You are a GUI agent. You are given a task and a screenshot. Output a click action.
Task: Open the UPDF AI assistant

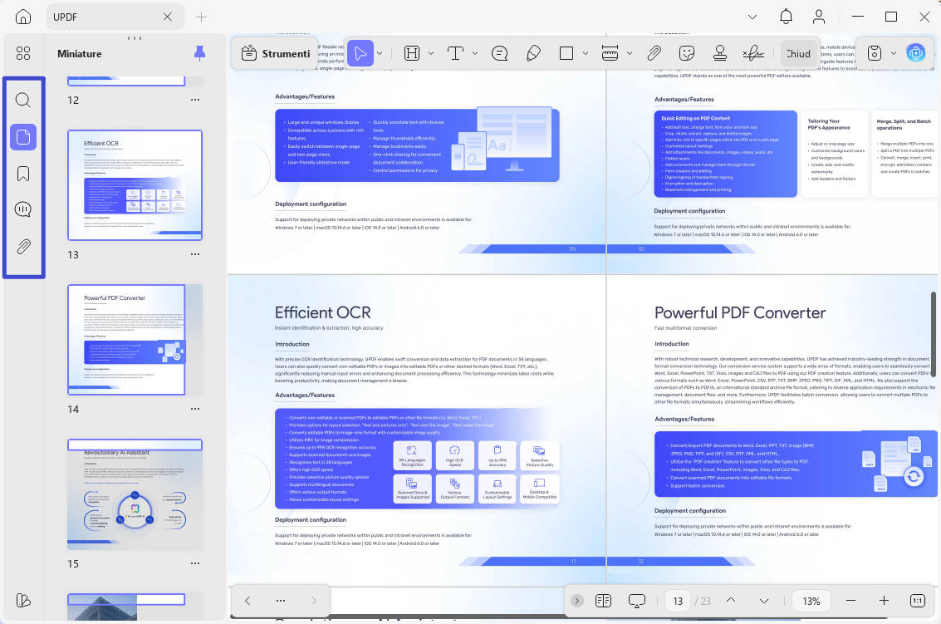point(916,53)
